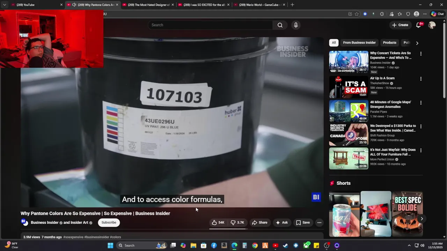Open the Amazon app in taskbar
This screenshot has width=447, height=251.
(x=224, y=245)
